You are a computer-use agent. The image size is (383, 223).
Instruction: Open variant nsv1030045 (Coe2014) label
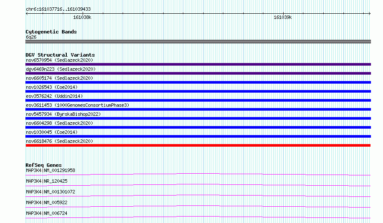click(52, 132)
